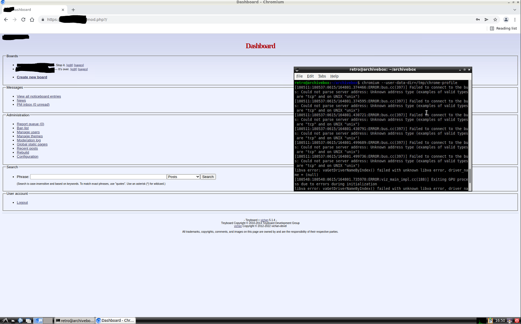The height and width of the screenshot is (324, 521).
Task: Open the terminal's Edit menu
Action: point(310,76)
